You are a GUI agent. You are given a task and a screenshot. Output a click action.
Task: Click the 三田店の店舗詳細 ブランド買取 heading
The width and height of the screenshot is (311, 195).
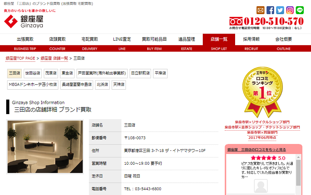53,110
